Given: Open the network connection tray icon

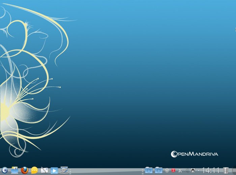Looking at the screenshot, I should (x=193, y=171).
